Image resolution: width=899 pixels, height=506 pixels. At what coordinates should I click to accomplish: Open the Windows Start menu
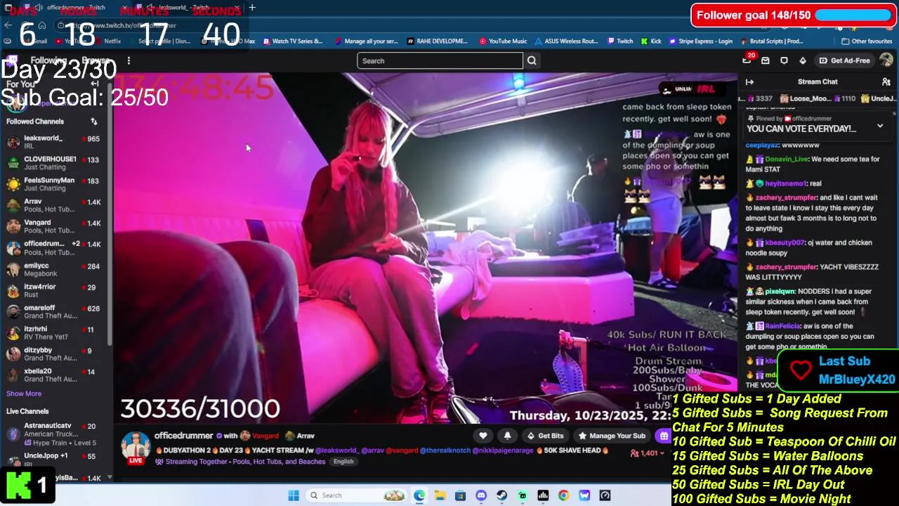294,495
